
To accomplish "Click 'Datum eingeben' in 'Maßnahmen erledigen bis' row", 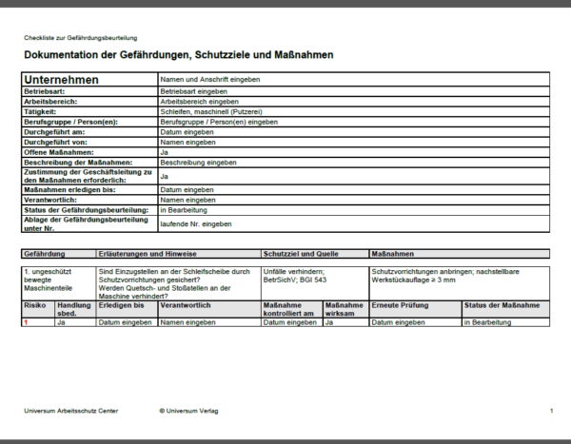I will pyautogui.click(x=187, y=189).
